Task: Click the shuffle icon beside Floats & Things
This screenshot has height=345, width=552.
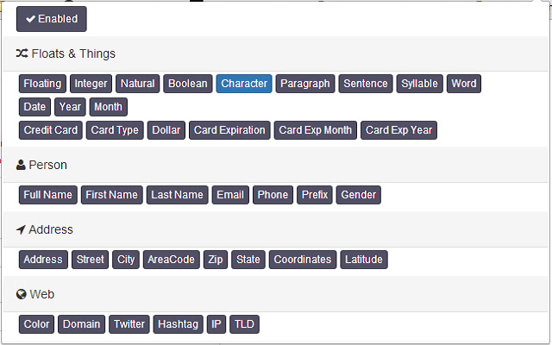Action: pos(22,53)
